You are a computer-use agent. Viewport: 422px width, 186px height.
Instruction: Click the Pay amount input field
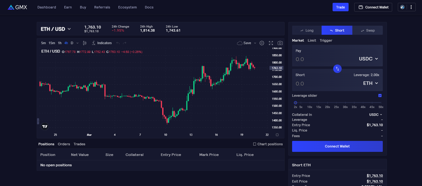point(323,59)
